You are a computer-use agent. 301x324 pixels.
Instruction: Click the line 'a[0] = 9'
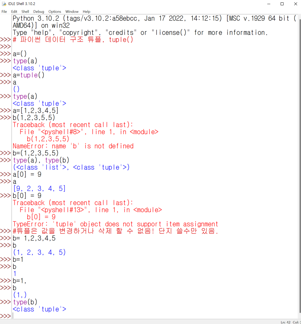[x=27, y=174]
